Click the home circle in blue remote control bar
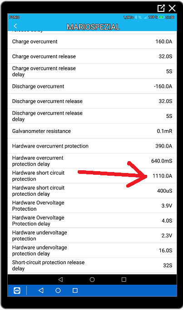Image resolution: width=183 pixels, height=310 pixels. [x=58, y=290]
